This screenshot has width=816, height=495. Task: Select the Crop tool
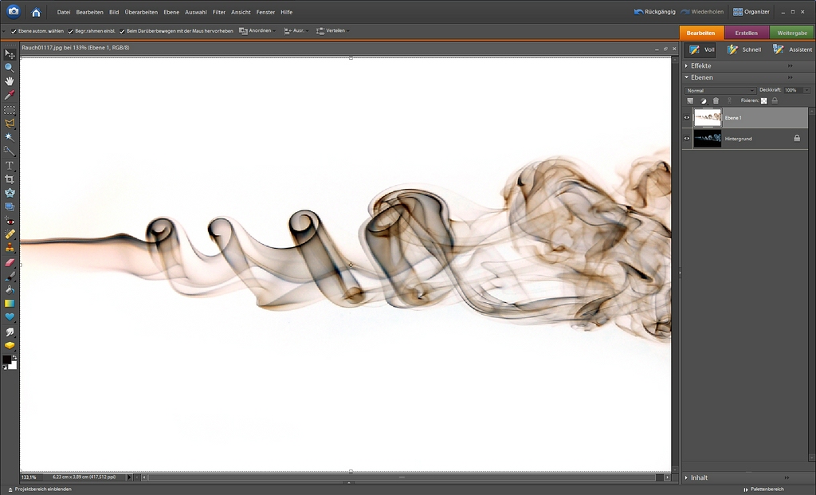(10, 179)
